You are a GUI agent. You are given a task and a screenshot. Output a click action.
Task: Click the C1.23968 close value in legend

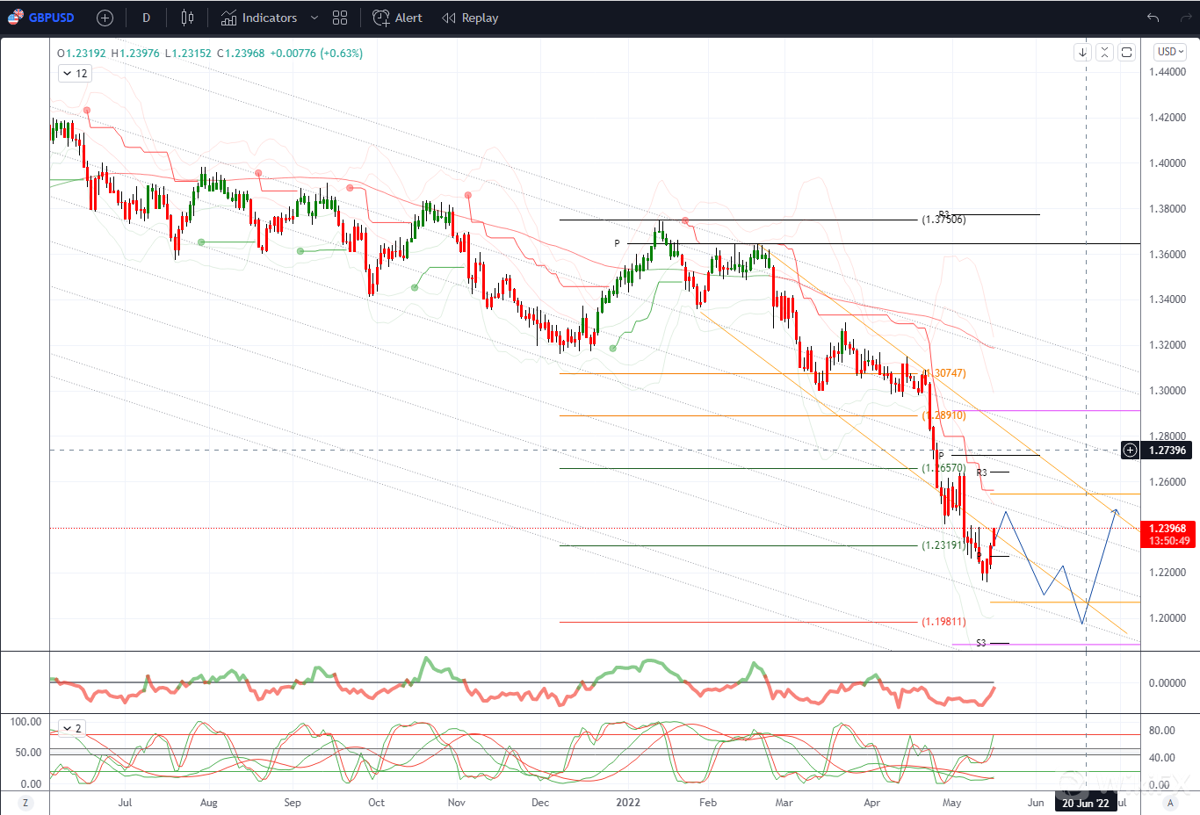241,54
